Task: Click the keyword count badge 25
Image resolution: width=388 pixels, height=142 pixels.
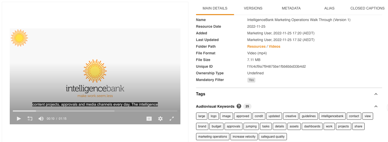Action: point(247,106)
